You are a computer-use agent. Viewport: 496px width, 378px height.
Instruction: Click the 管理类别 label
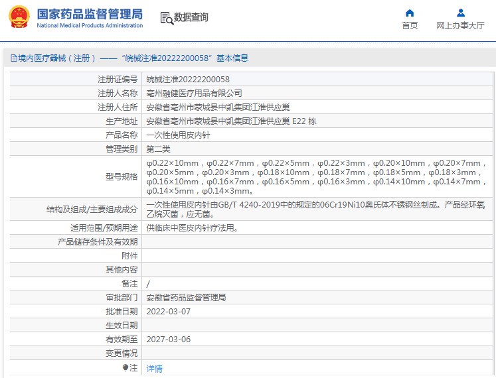tap(122, 149)
